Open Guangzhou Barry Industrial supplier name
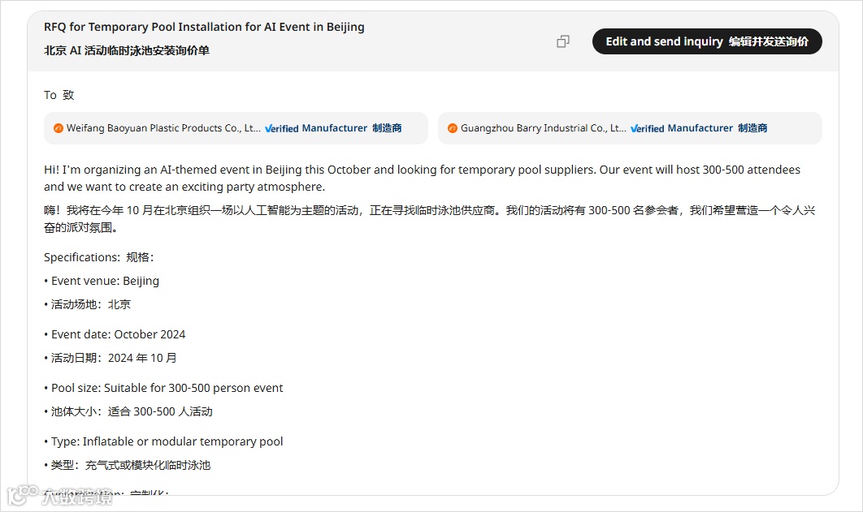863x512 pixels. [x=543, y=128]
